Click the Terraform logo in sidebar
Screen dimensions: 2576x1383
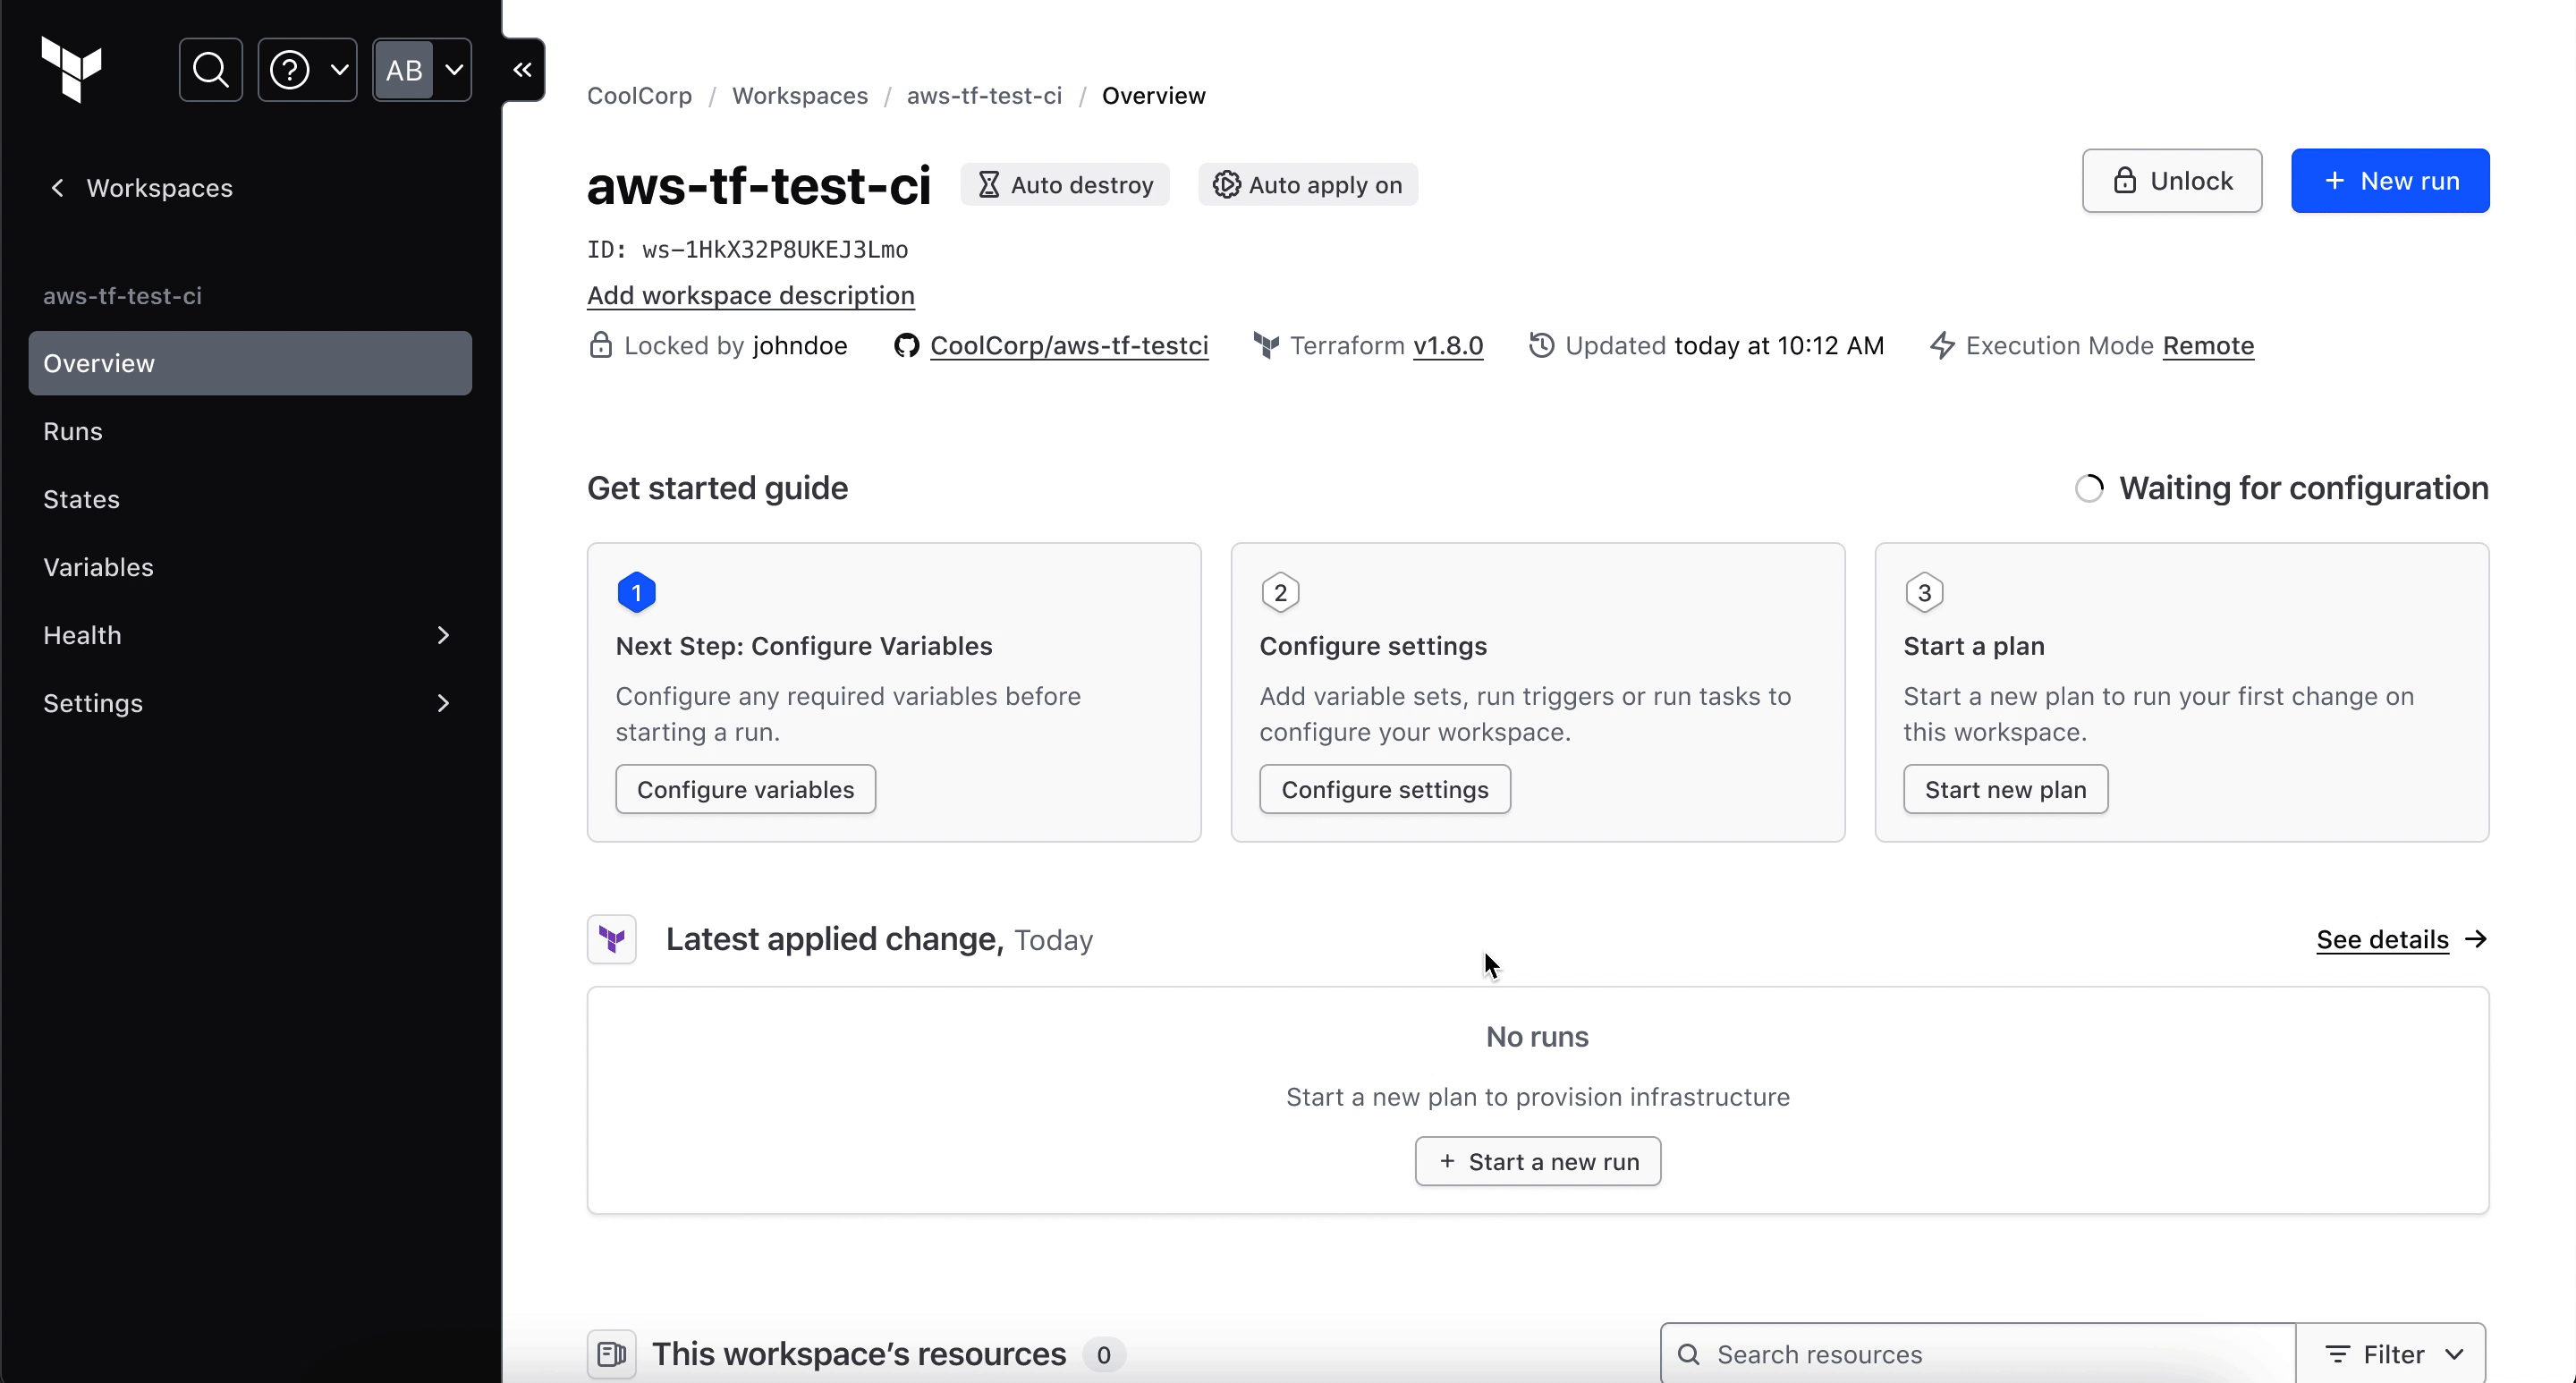71,69
